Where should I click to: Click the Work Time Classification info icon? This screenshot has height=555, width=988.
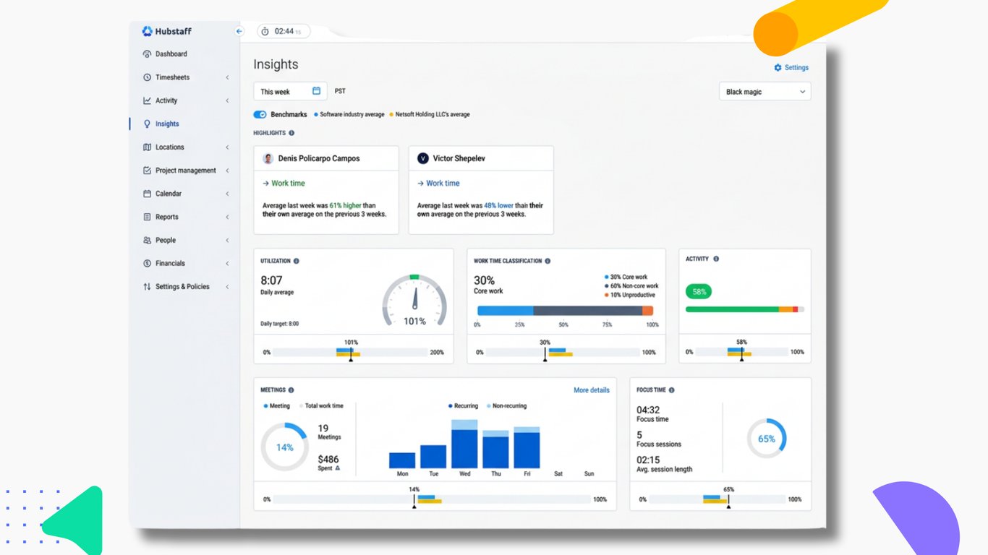pos(548,261)
